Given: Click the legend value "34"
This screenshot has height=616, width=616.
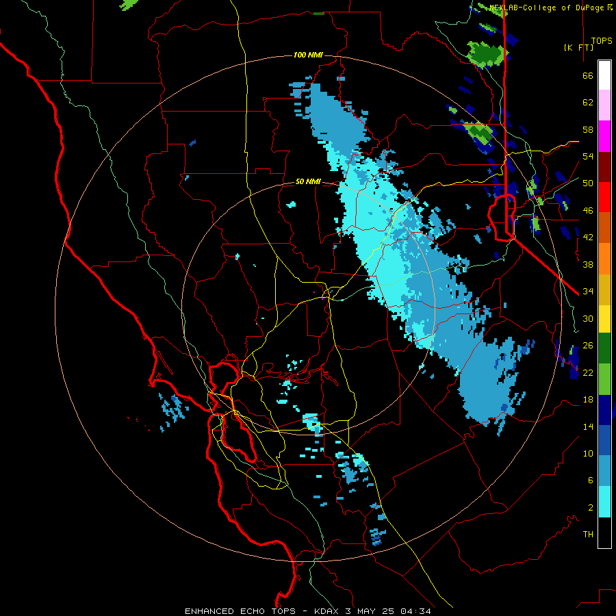Looking at the screenshot, I should tap(588, 292).
